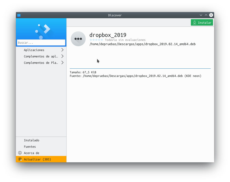The height and width of the screenshot is (182, 230).
Task: Click the green Instalar button
Action: 202,22
